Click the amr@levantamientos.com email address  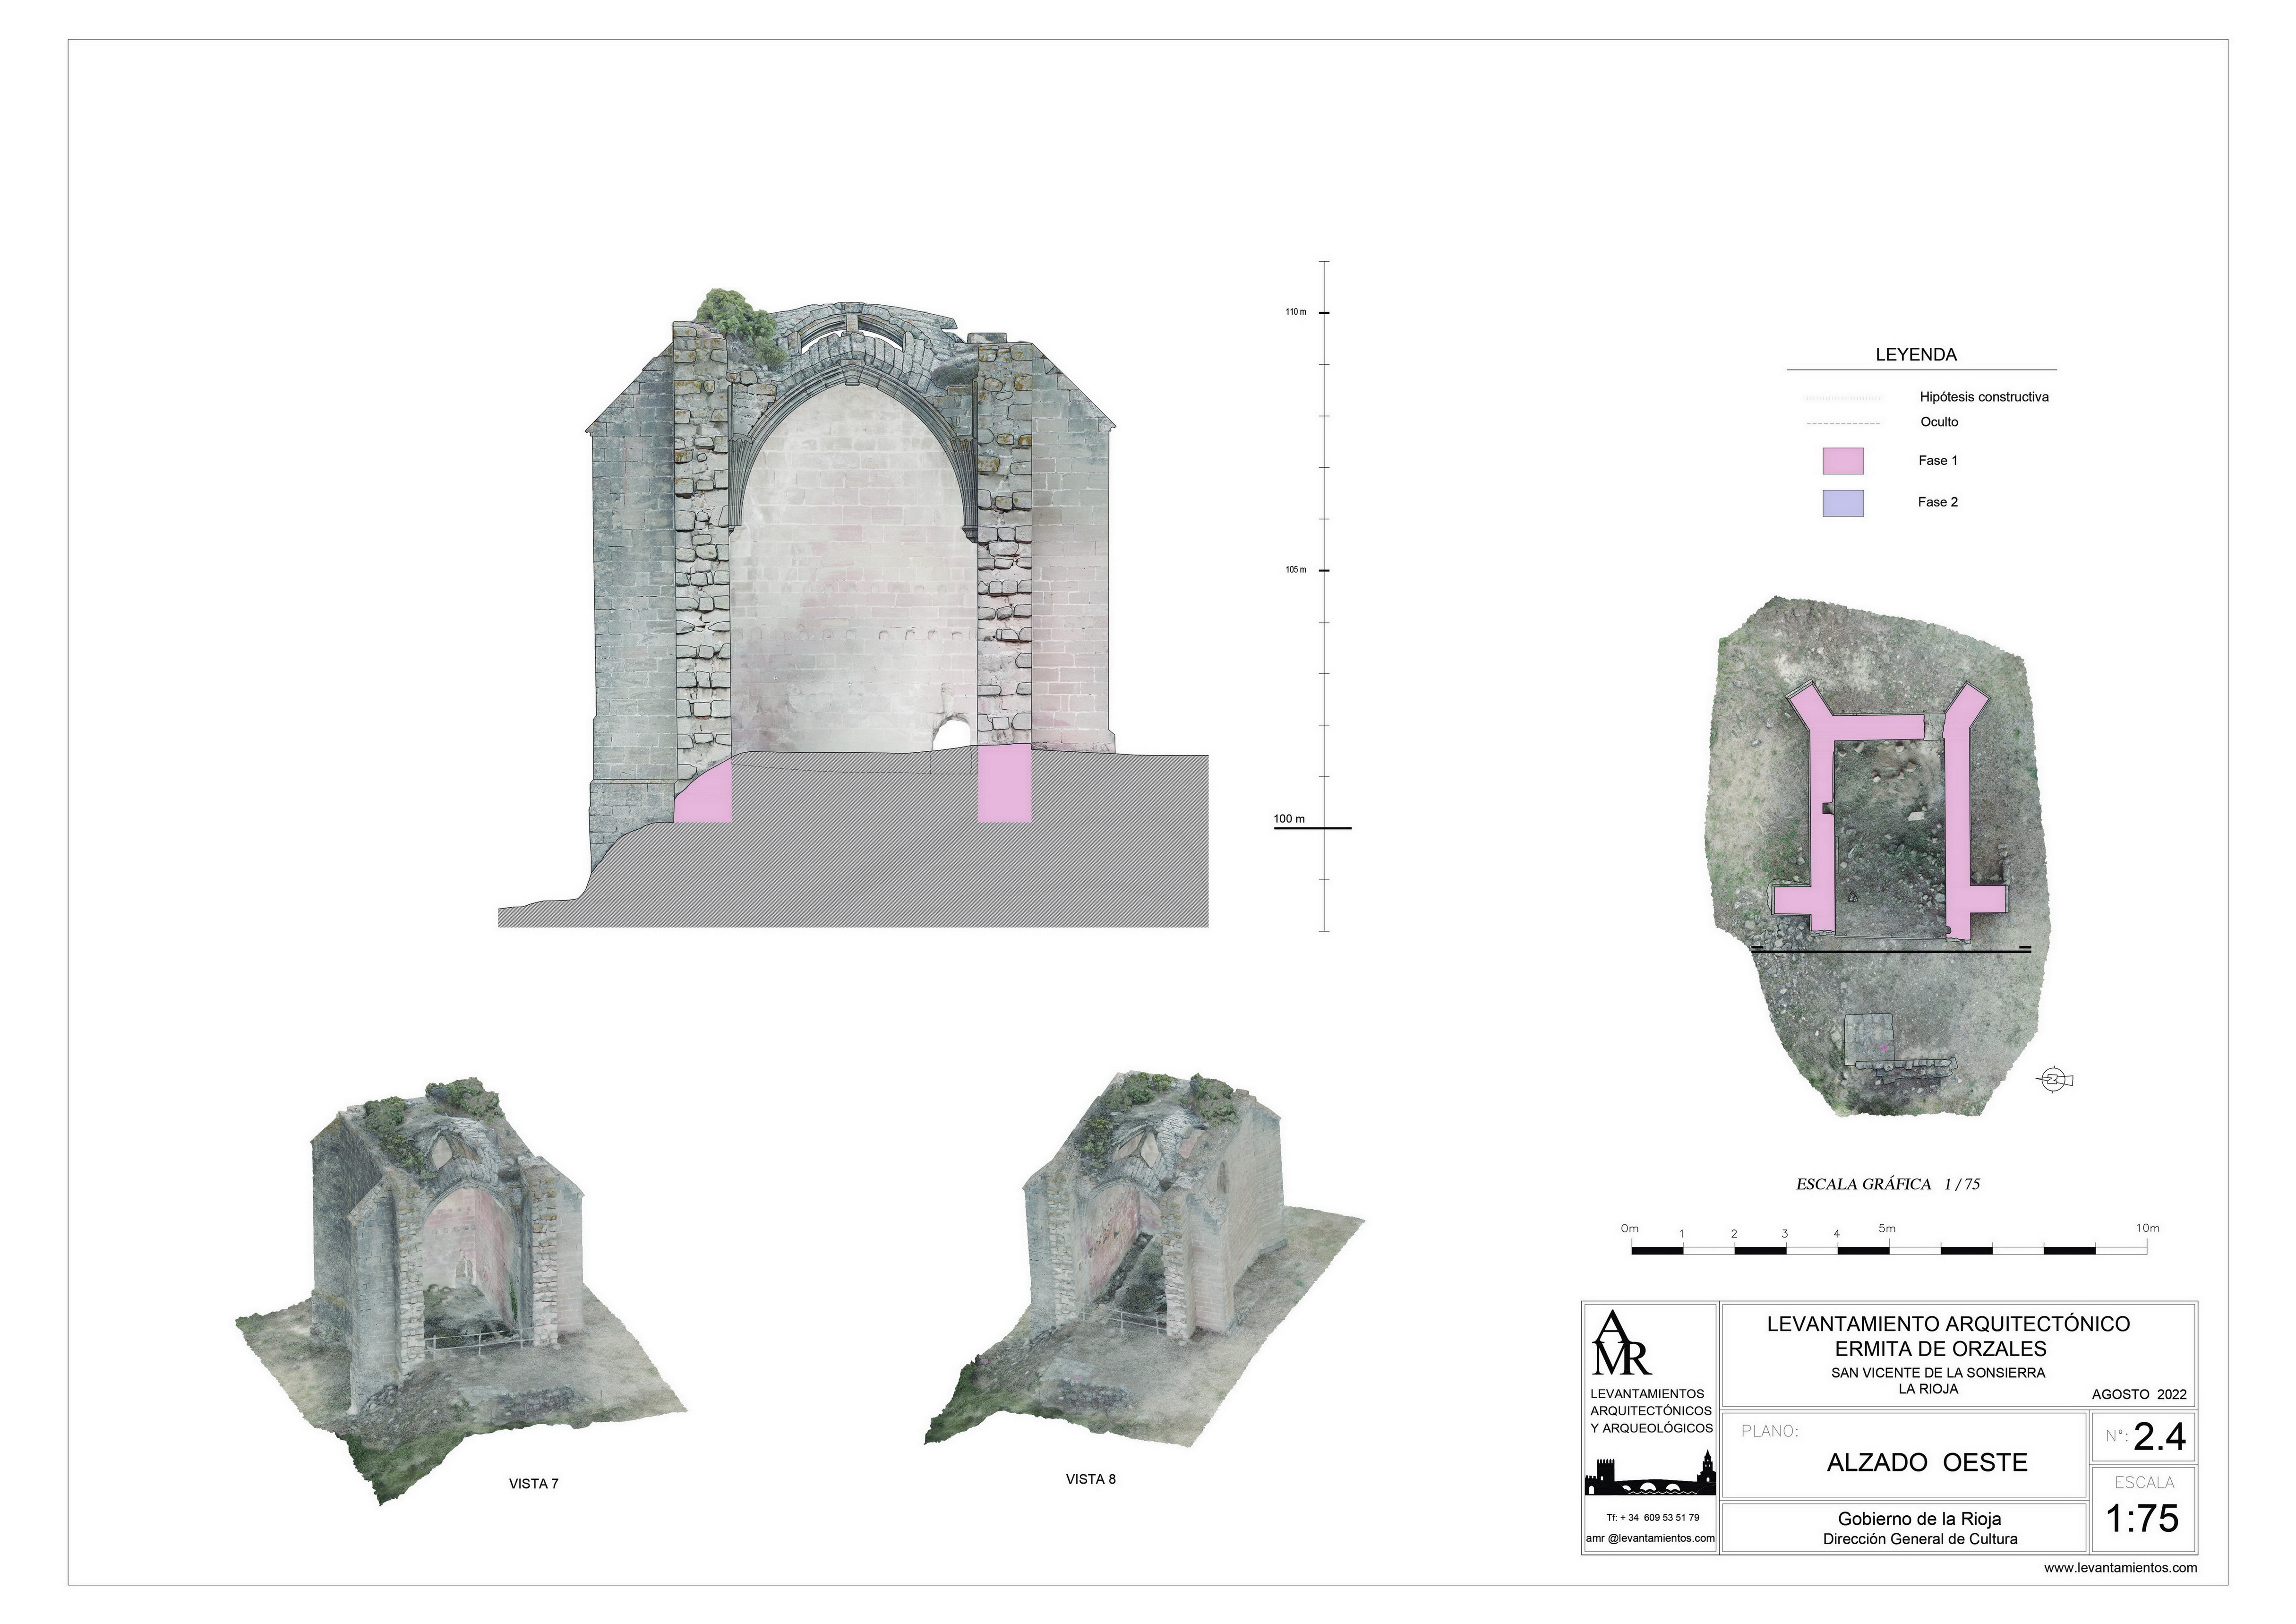click(x=1651, y=1538)
